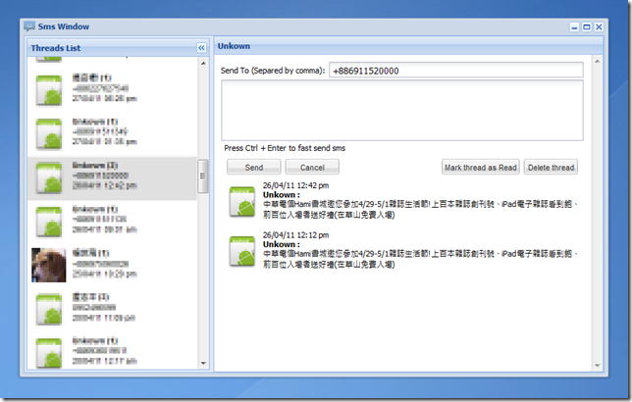Click the Sms Window title bar icon
The width and height of the screenshot is (632, 402).
[x=29, y=26]
